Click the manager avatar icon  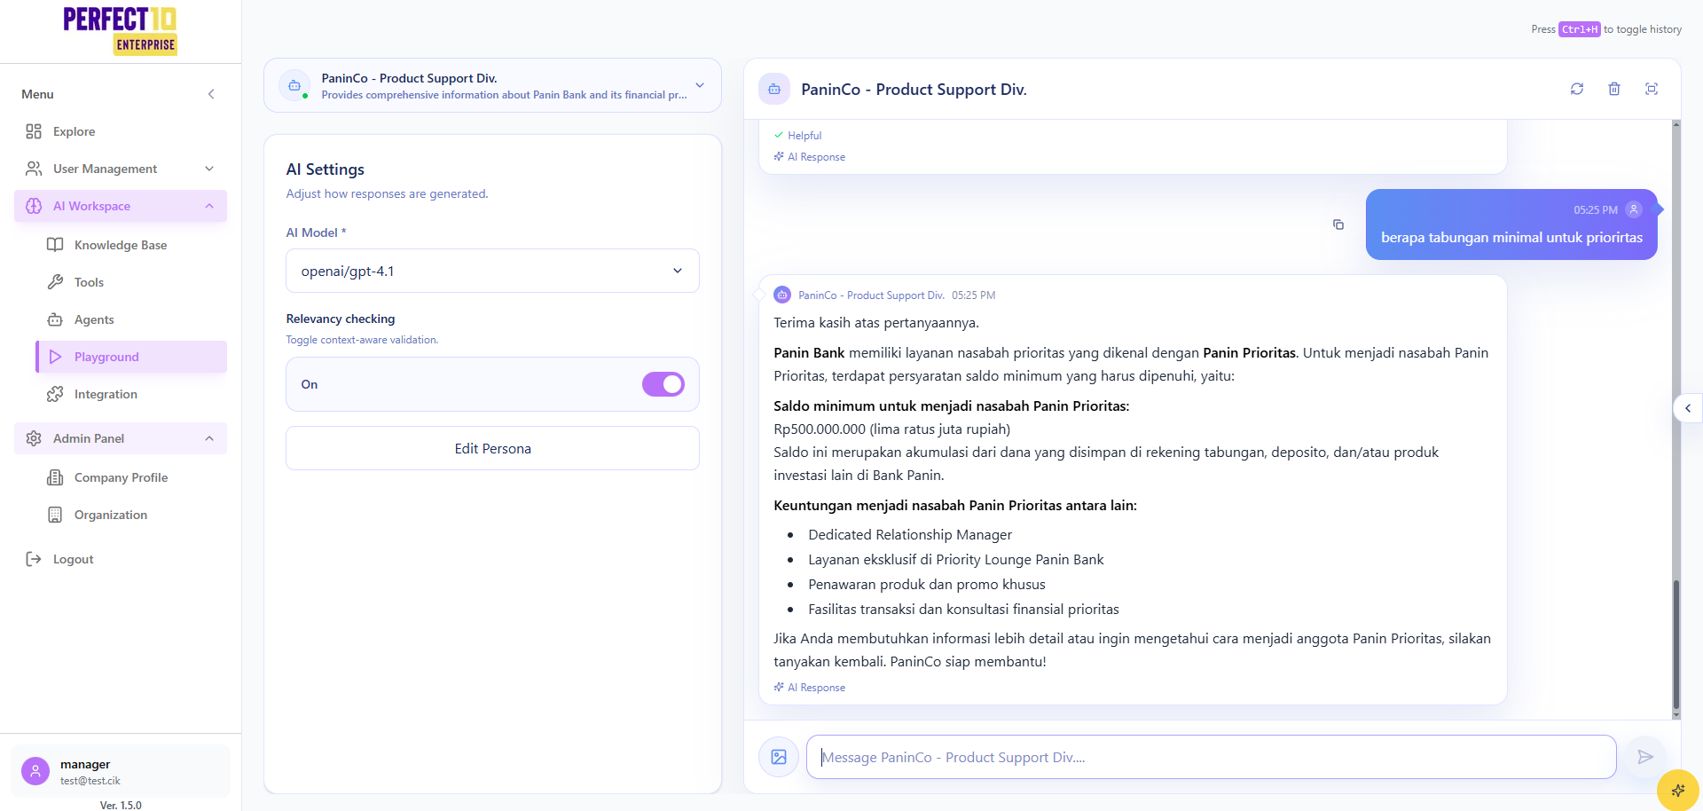pyautogui.click(x=35, y=771)
